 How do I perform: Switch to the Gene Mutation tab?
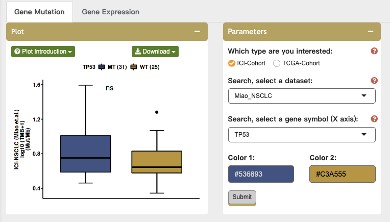click(39, 11)
